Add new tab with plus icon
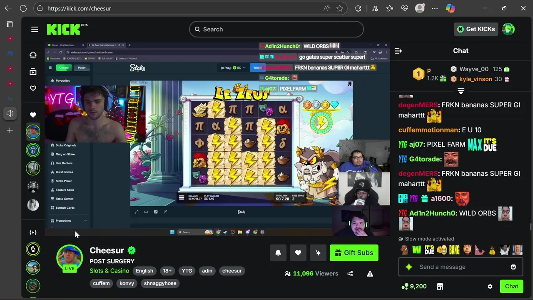Image resolution: width=533 pixels, height=300 pixels. point(10,130)
